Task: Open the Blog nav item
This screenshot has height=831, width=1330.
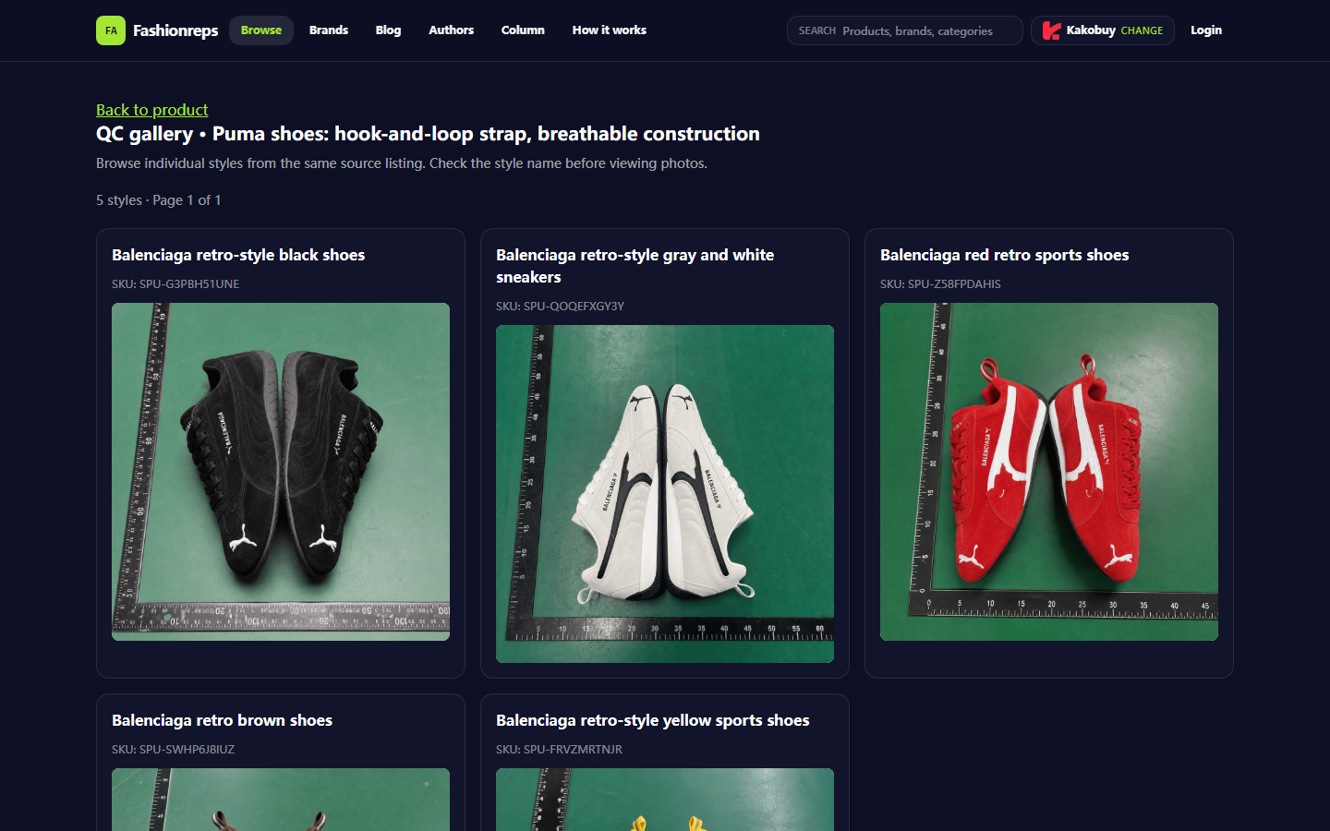Action: pos(388,30)
